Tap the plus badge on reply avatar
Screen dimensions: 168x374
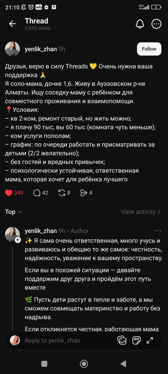pos(18,240)
